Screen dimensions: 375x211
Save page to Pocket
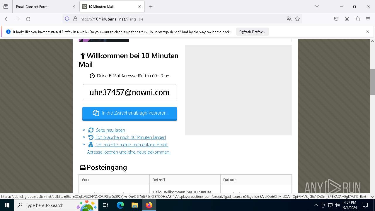pyautogui.click(x=336, y=19)
